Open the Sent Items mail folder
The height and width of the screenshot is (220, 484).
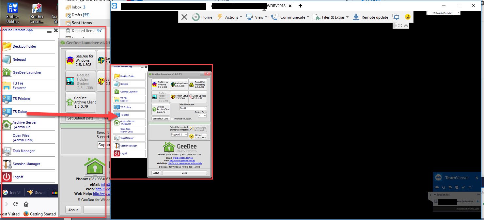(82, 23)
